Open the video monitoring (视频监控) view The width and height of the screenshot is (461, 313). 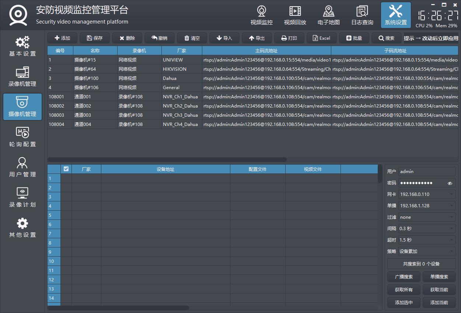tap(261, 15)
